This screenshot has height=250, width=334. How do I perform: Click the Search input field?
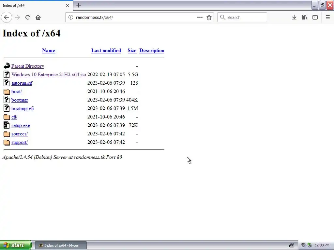click(242, 17)
